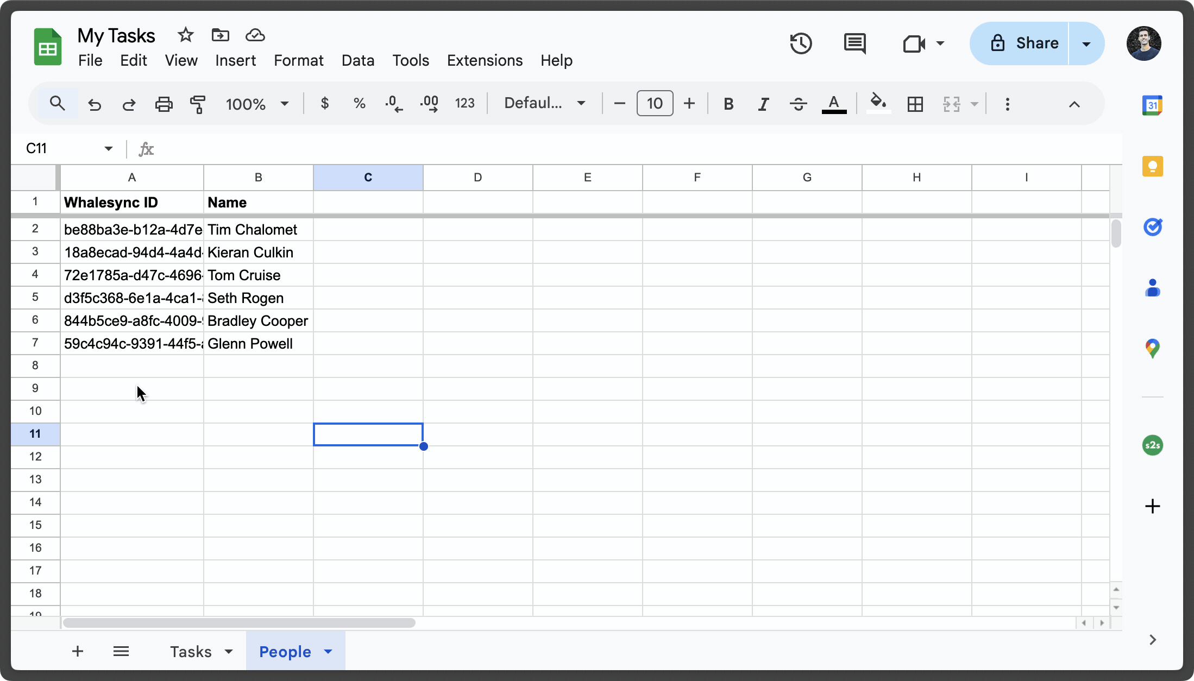Image resolution: width=1194 pixels, height=681 pixels.
Task: Click the paint format roller icon
Action: pyautogui.click(x=198, y=104)
